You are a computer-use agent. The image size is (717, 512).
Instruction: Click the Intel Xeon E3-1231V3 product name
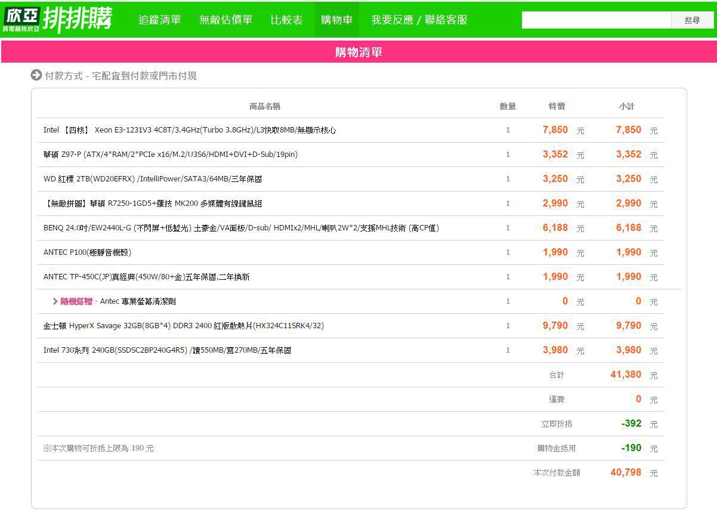190,130
